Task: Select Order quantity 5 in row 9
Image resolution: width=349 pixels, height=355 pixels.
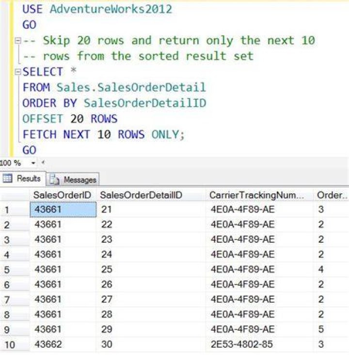Action: click(x=332, y=329)
